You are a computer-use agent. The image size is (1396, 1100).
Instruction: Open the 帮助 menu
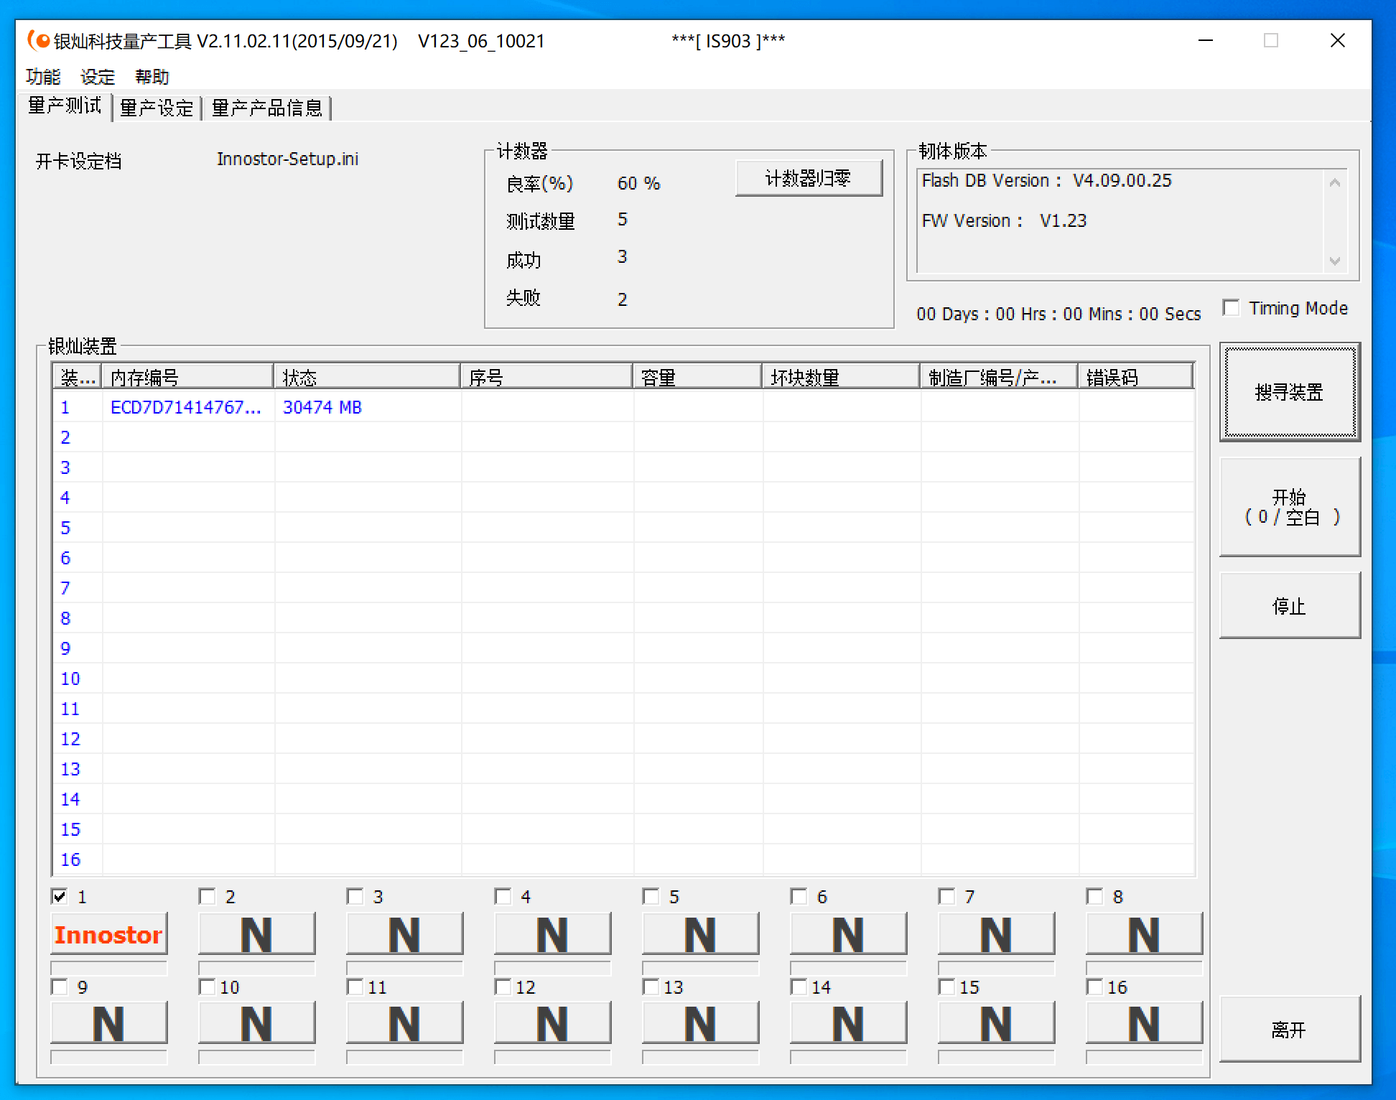click(152, 76)
